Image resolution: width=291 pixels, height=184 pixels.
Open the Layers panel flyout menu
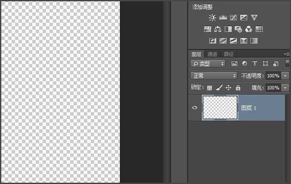pos(287,54)
